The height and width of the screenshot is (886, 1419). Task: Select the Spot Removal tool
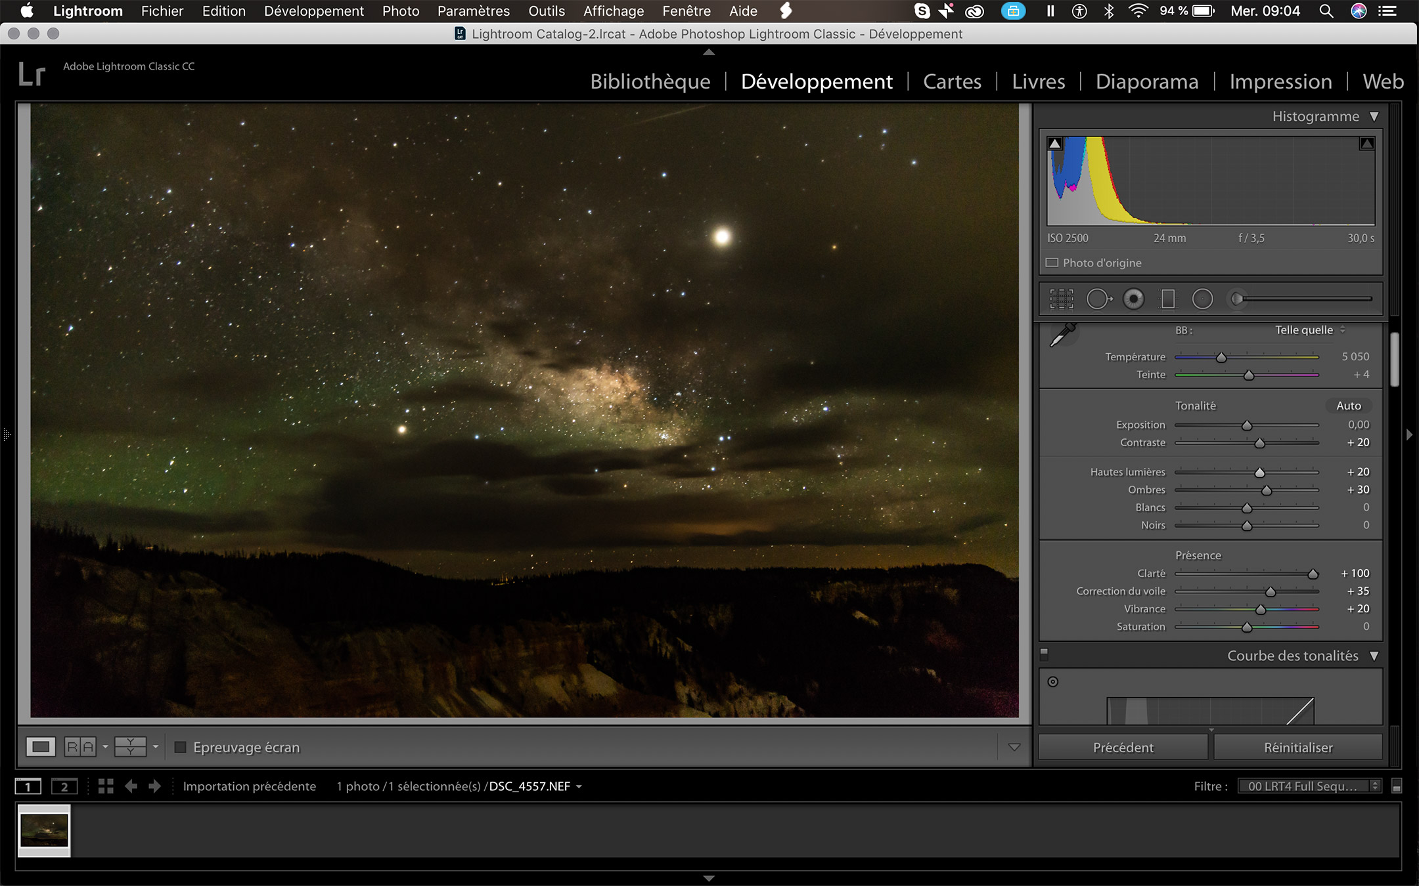1100,299
